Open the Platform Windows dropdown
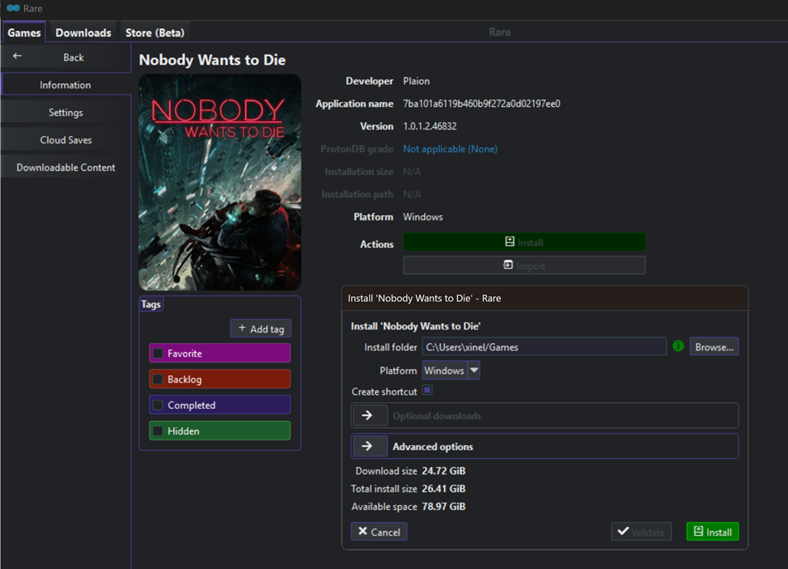The image size is (788, 569). [451, 371]
